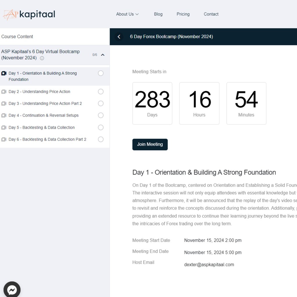Click the back arrow beside the bootcamp title
This screenshot has width=297, height=297.
pos(119,37)
